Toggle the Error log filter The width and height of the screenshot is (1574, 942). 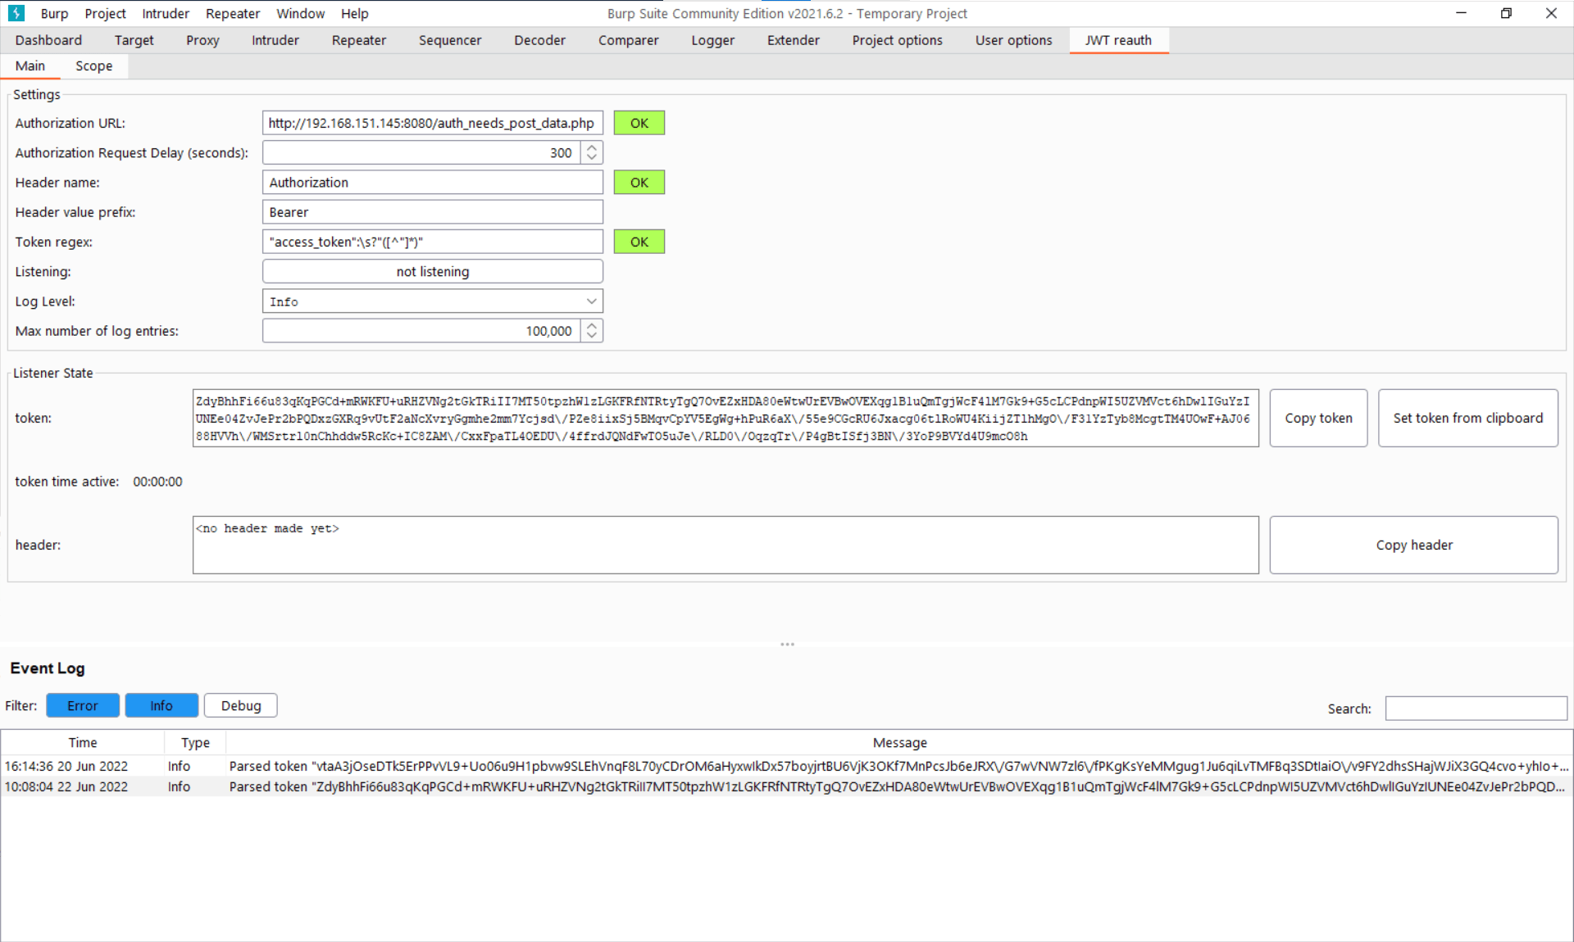pos(83,705)
